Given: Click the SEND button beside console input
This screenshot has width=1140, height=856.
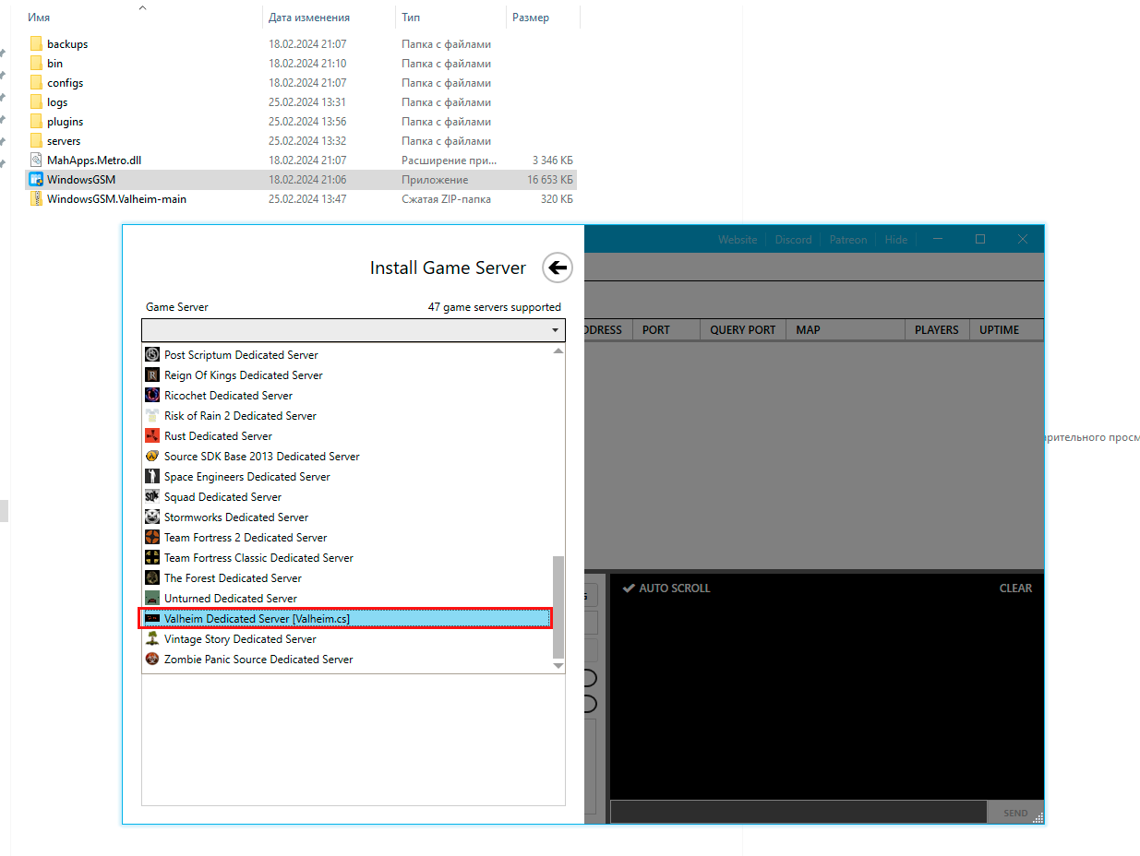Looking at the screenshot, I should (x=1015, y=813).
